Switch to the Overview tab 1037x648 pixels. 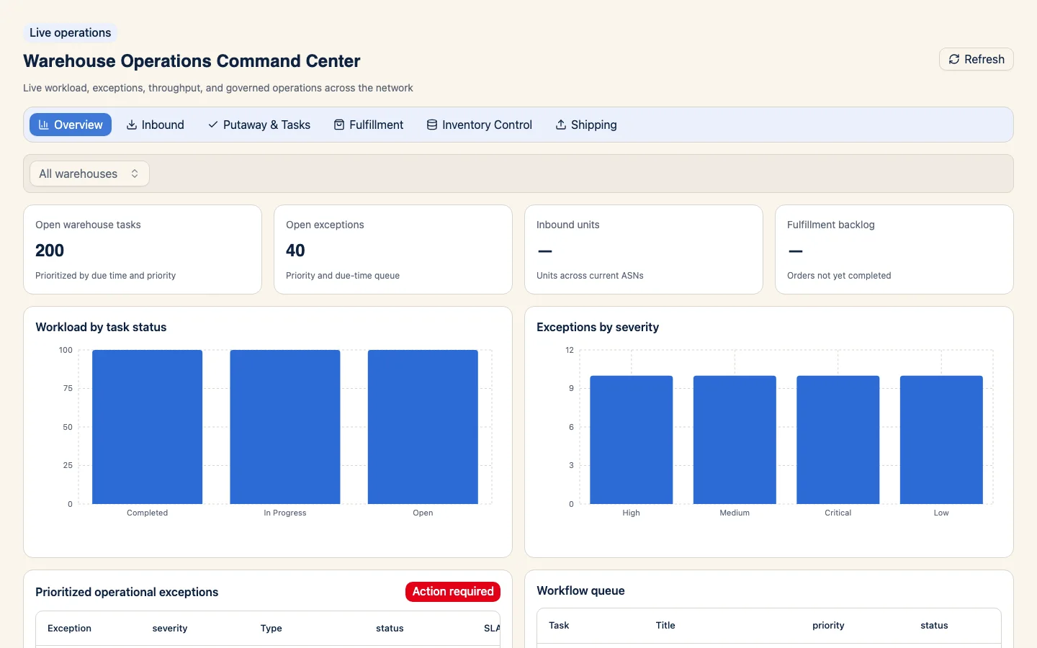pos(71,125)
